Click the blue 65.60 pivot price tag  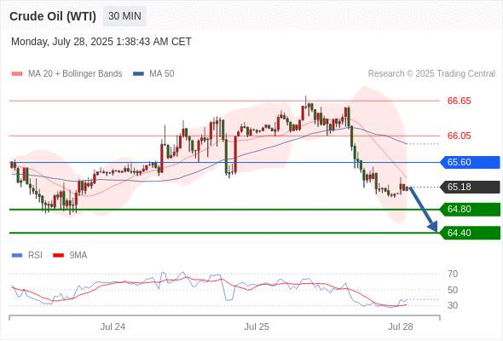click(x=470, y=162)
